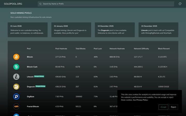
Task: Click the Bitcoin coin icon
Action: pos(16,57)
